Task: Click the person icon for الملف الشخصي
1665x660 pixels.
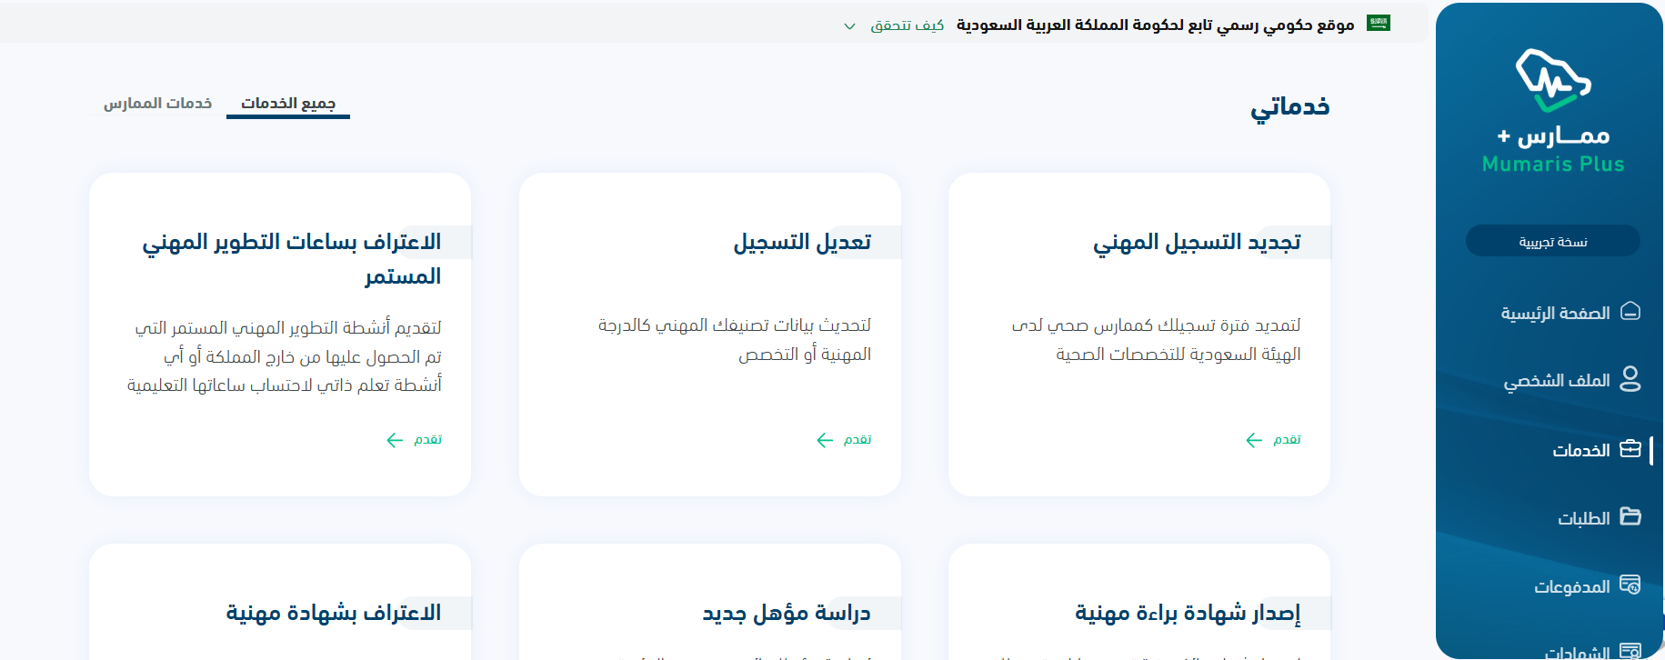Action: [x=1630, y=379]
